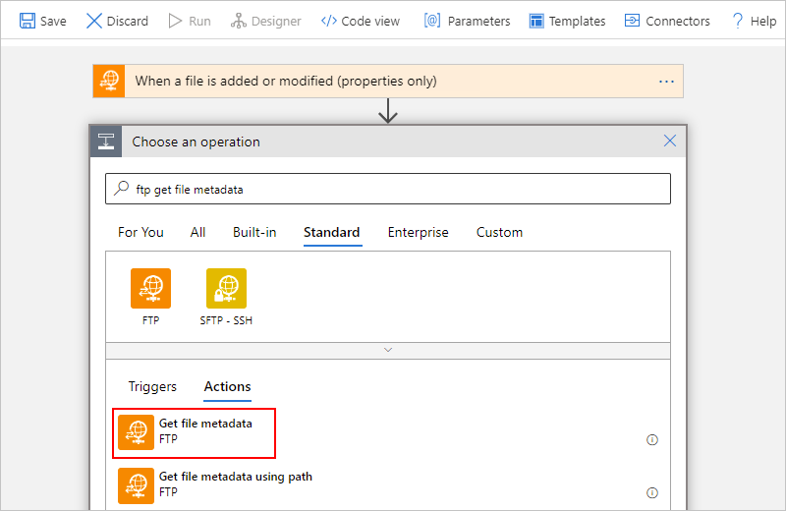Open the Parameters pane

tap(468, 21)
